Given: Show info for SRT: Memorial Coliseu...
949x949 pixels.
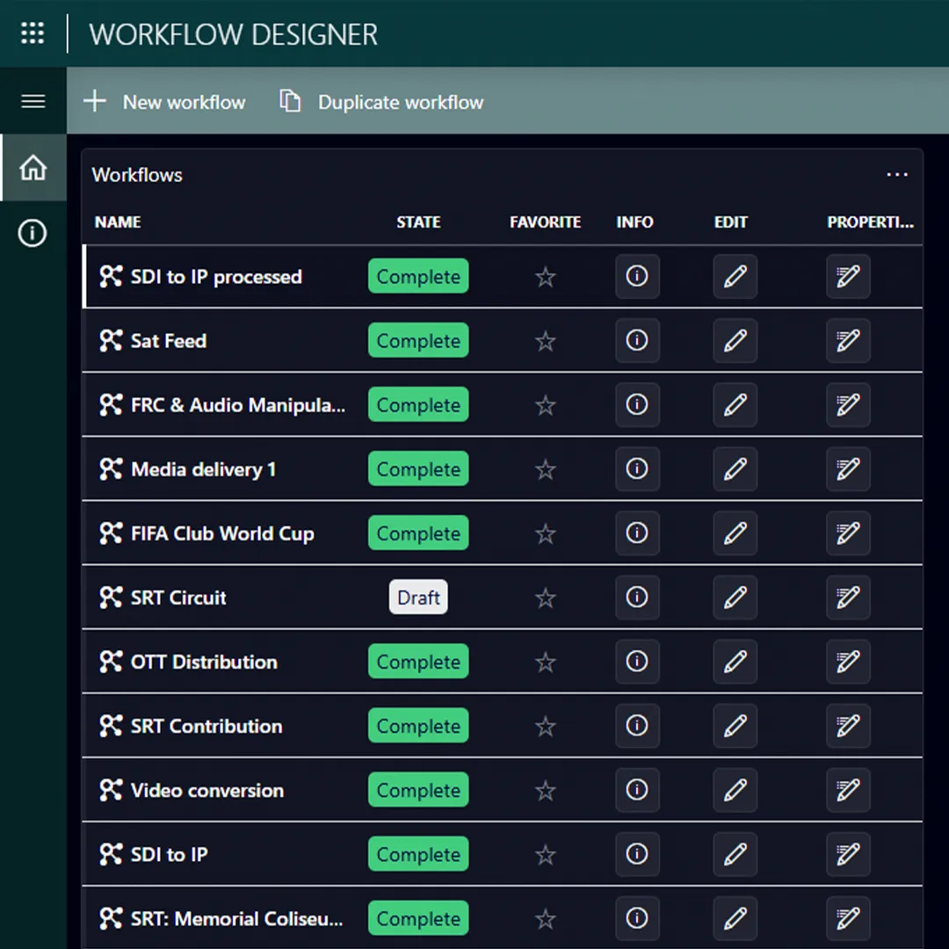Looking at the screenshot, I should pos(637,917).
